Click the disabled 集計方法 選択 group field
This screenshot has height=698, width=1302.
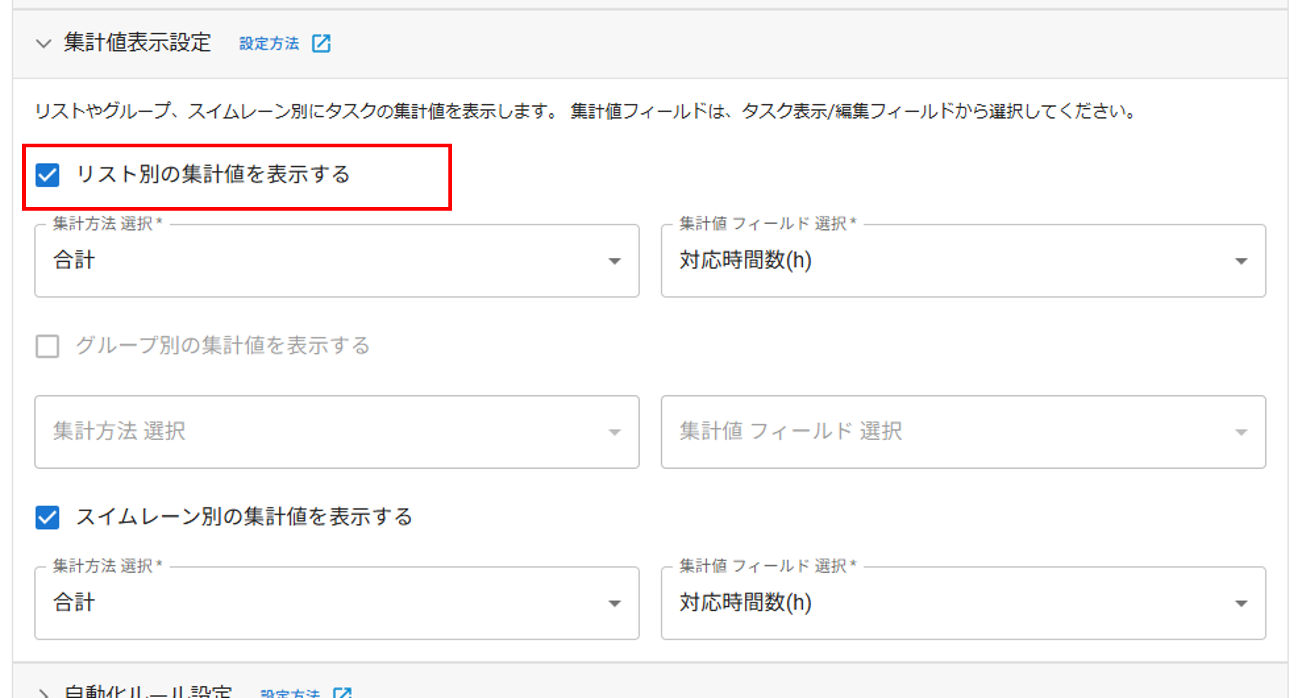point(334,432)
